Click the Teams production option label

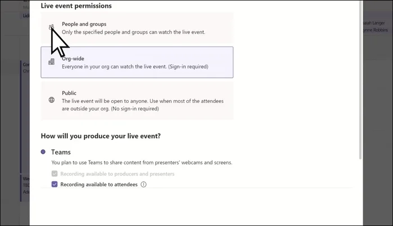point(61,152)
